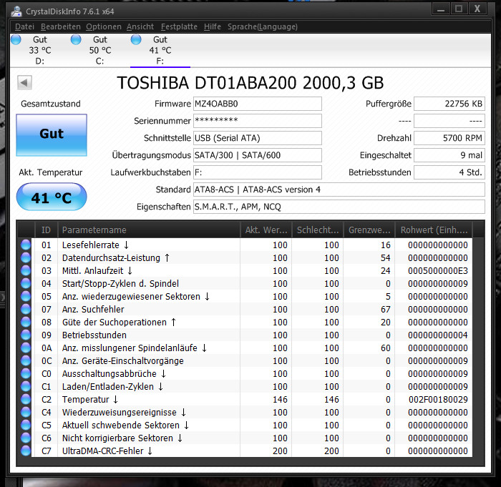The image size is (501, 487).
Task: Click status orb of Aktuell schwebende Sektoren row
Action: coord(26,425)
